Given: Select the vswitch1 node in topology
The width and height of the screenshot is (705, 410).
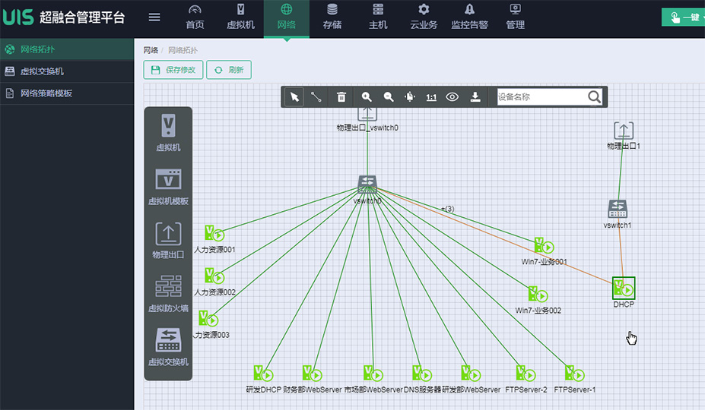Looking at the screenshot, I should pyautogui.click(x=618, y=209).
